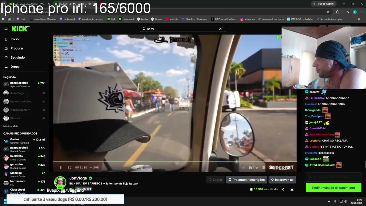Open browser extensions puzzle icon
Image resolution: width=366 pixels, height=206 pixels.
(338, 12)
